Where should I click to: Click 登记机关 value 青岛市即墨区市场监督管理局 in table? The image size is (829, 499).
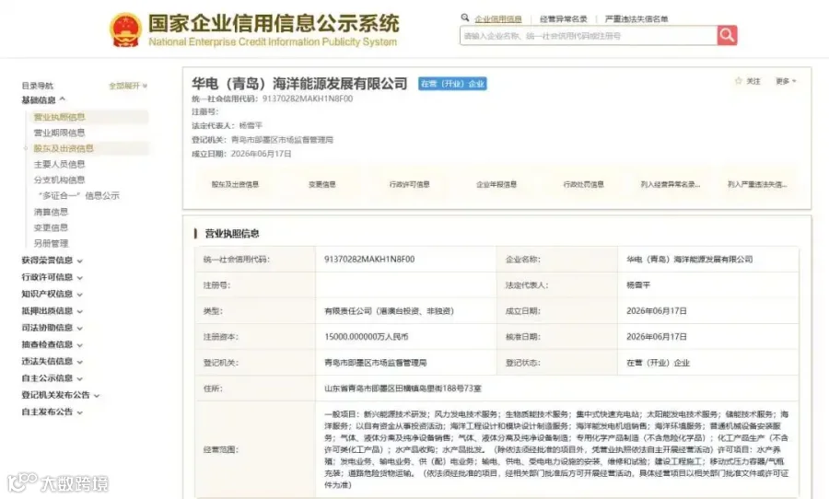click(x=375, y=363)
